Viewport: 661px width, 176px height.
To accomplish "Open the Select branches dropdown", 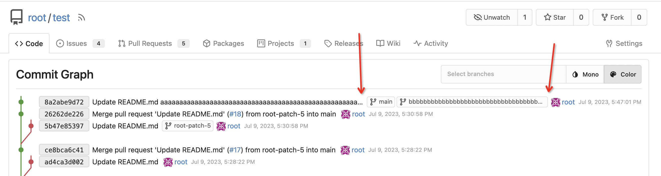I will pyautogui.click(x=503, y=74).
